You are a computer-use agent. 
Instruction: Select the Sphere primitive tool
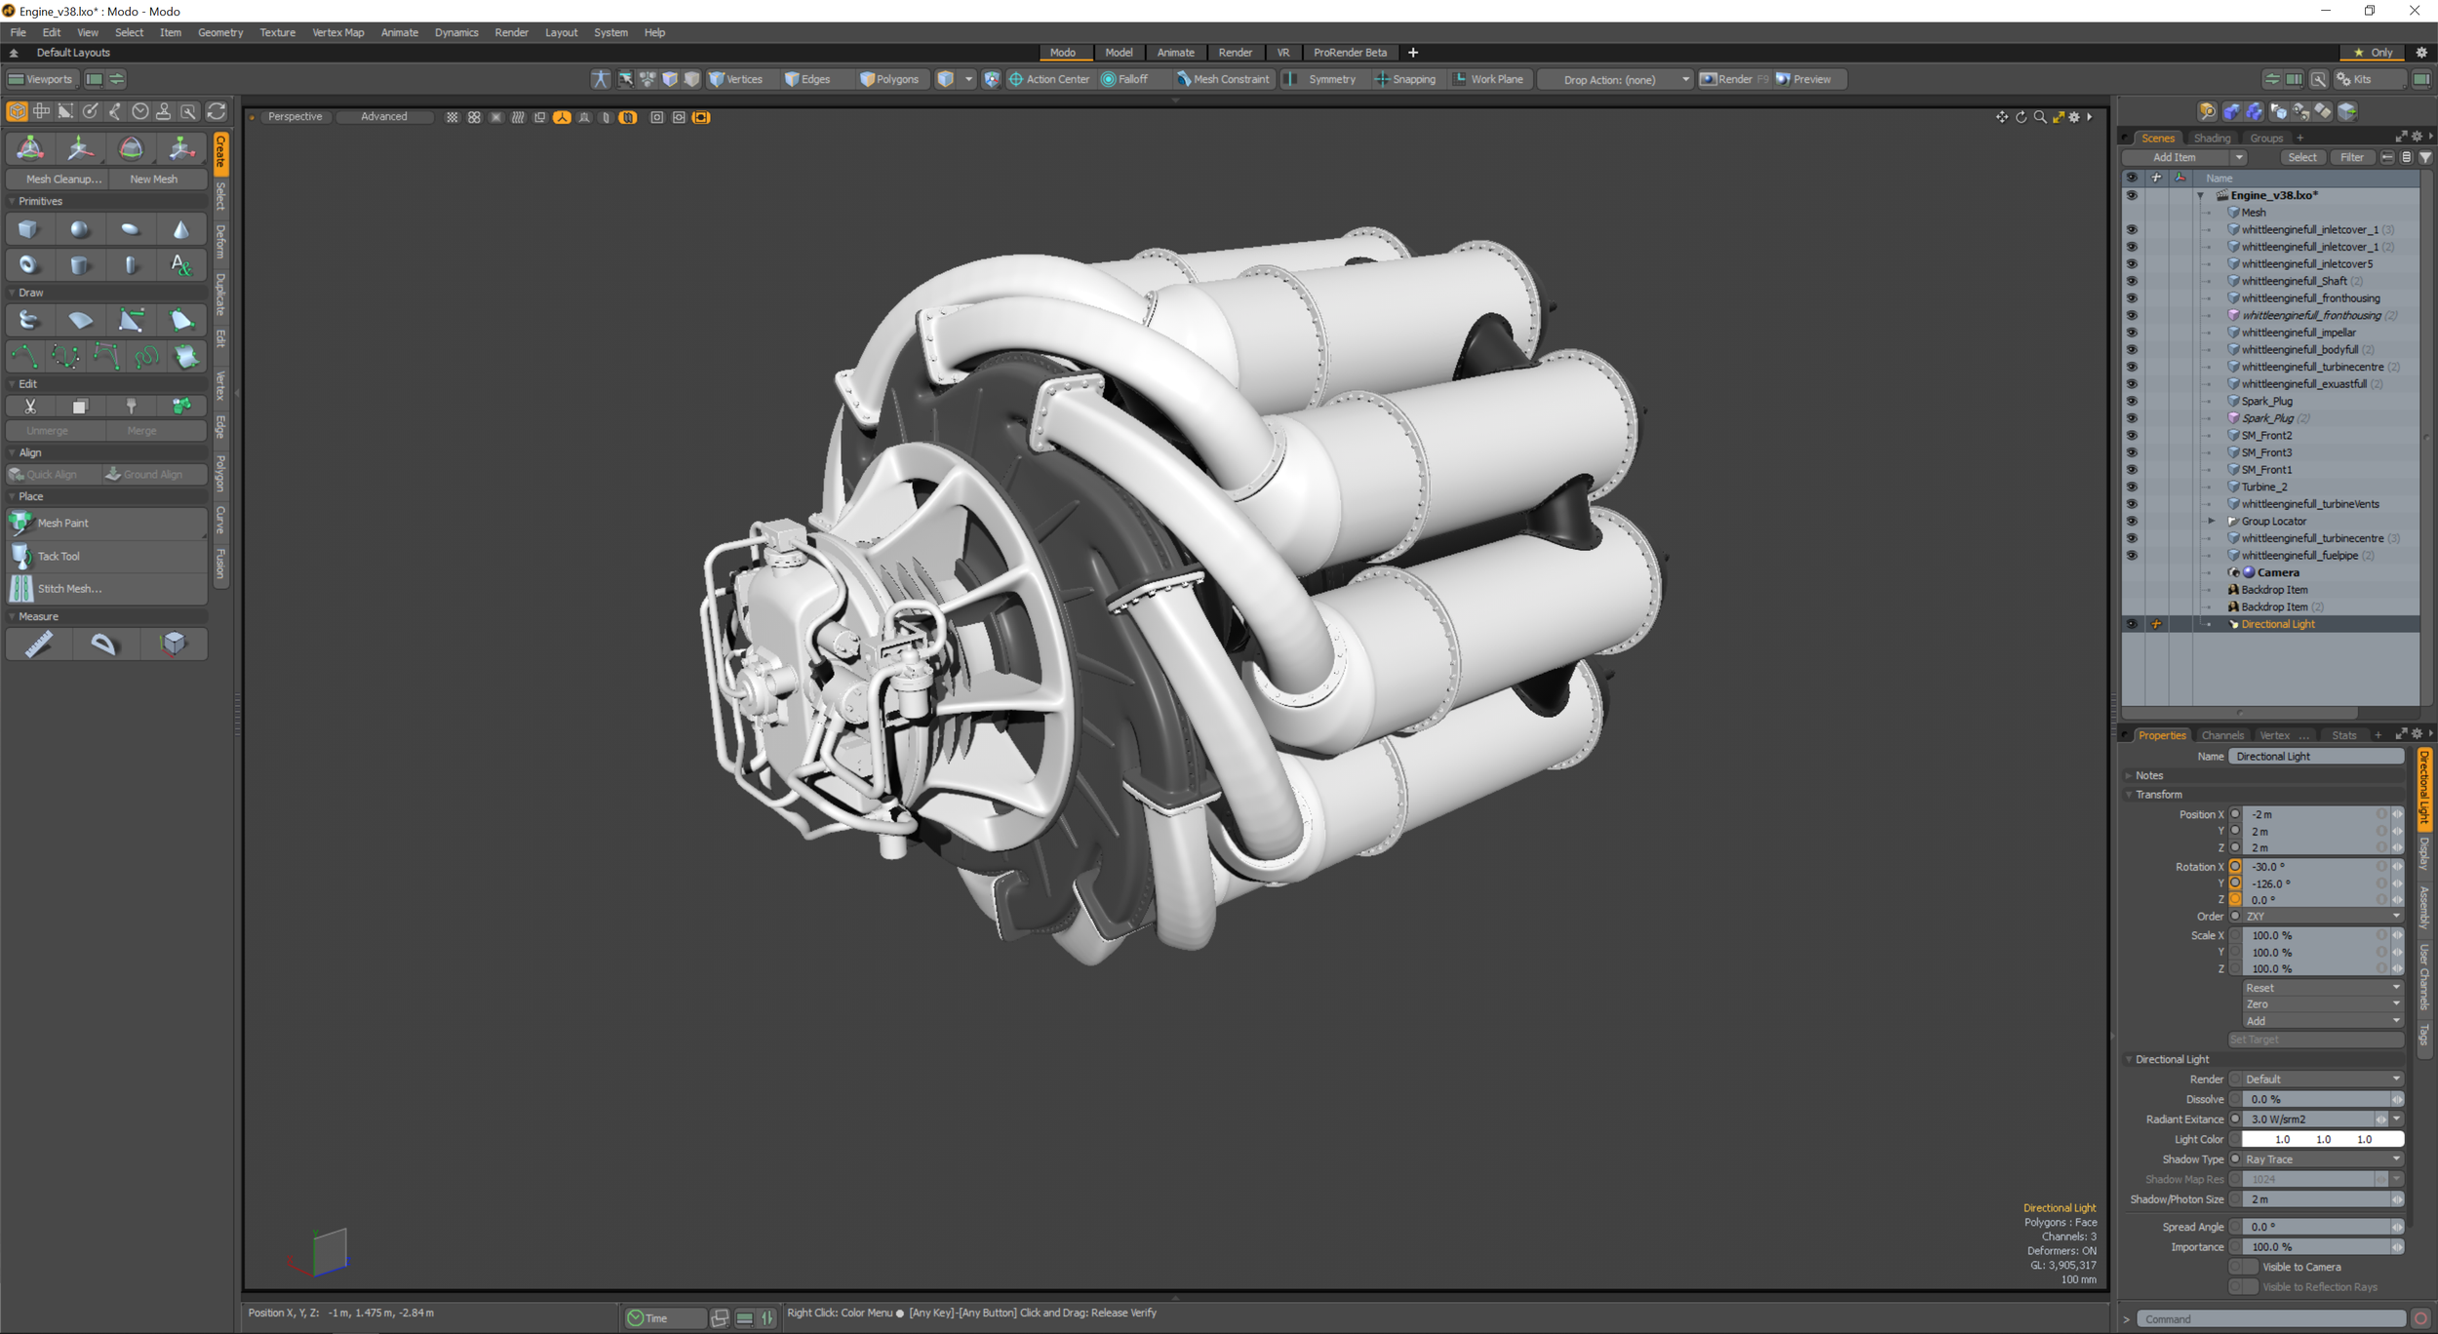pyautogui.click(x=80, y=228)
